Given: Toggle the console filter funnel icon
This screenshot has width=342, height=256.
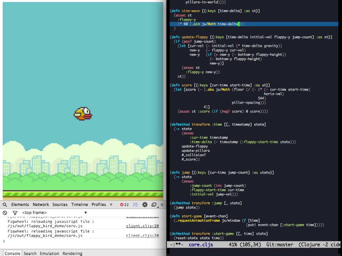Looking at the screenshot, I should [x=15, y=213].
